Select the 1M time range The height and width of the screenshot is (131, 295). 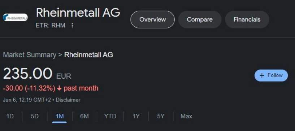tap(60, 116)
